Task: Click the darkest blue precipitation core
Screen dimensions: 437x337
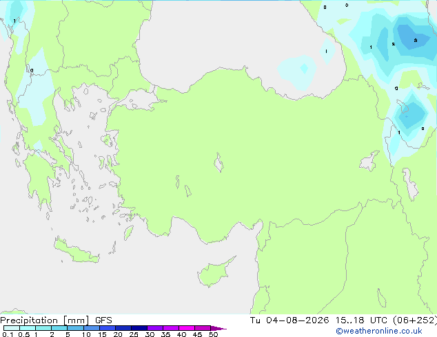Action: coord(413,36)
